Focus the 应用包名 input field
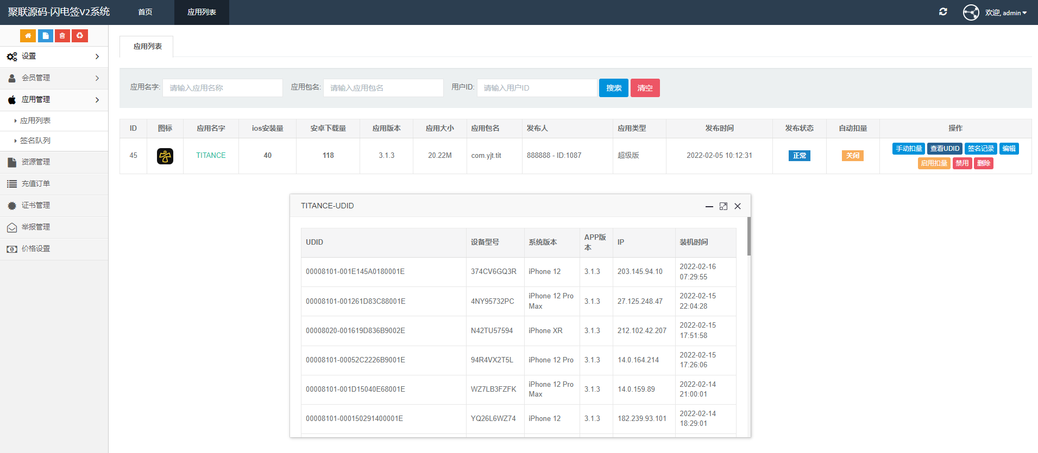The height and width of the screenshot is (453, 1038). [x=383, y=88]
